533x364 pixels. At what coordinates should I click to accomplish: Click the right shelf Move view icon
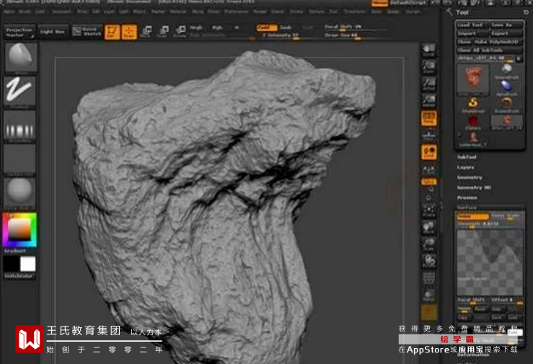[428, 228]
